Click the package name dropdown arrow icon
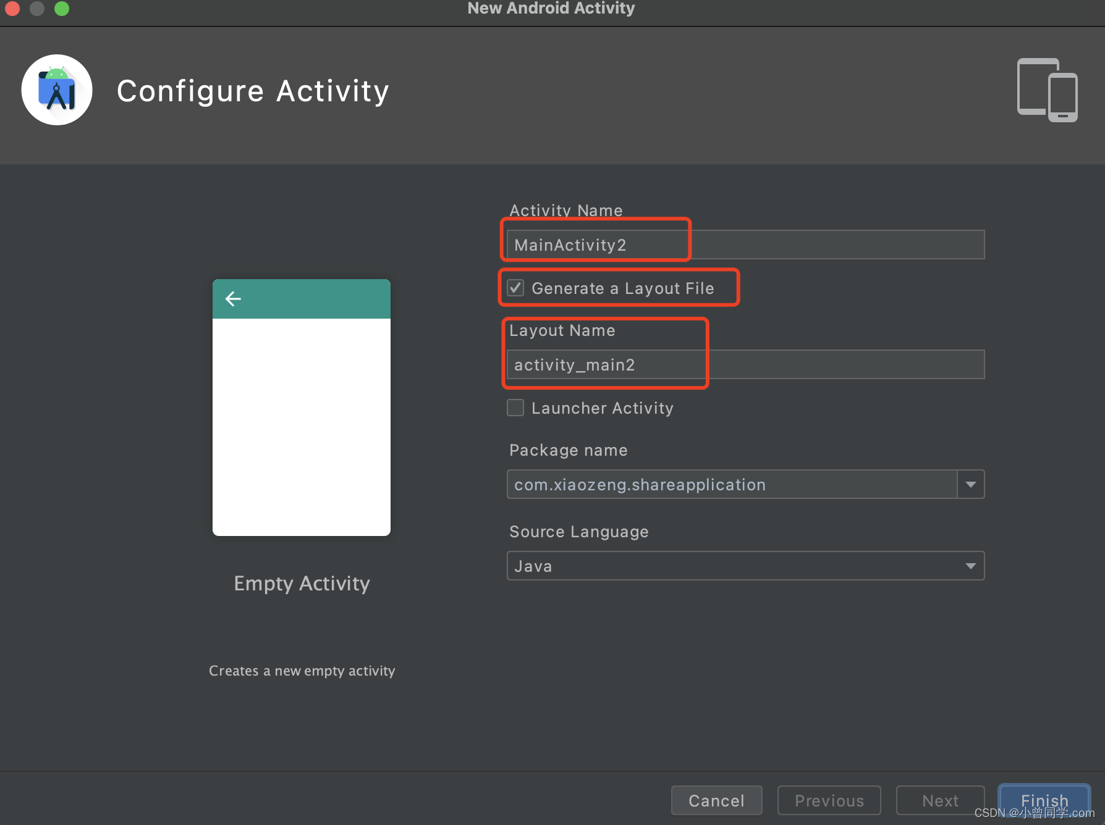1105x825 pixels. point(970,484)
